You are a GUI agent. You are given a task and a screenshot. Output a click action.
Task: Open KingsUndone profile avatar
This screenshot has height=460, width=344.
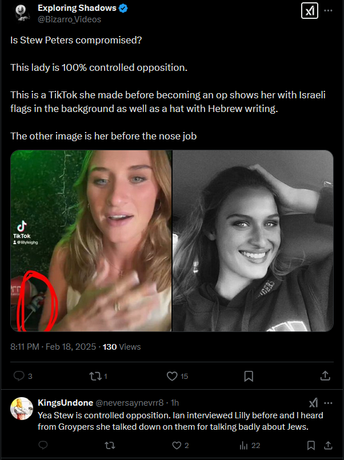pyautogui.click(x=21, y=408)
